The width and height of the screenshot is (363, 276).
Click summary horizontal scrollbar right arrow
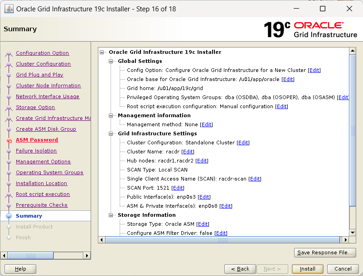(346, 240)
